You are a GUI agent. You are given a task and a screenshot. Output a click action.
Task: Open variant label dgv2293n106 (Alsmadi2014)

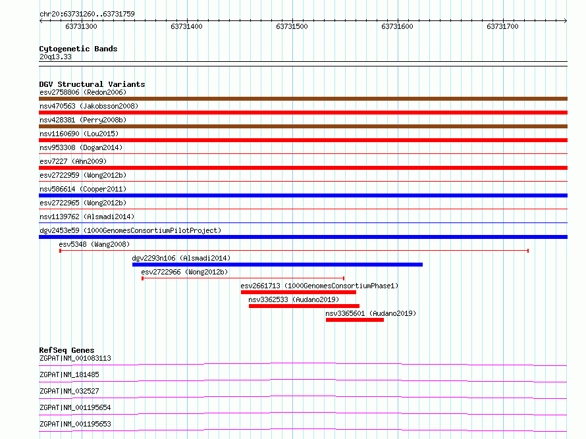[181, 258]
